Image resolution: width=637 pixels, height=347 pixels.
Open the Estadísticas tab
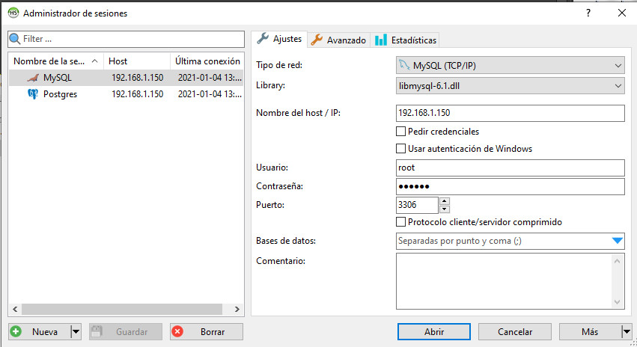click(405, 40)
